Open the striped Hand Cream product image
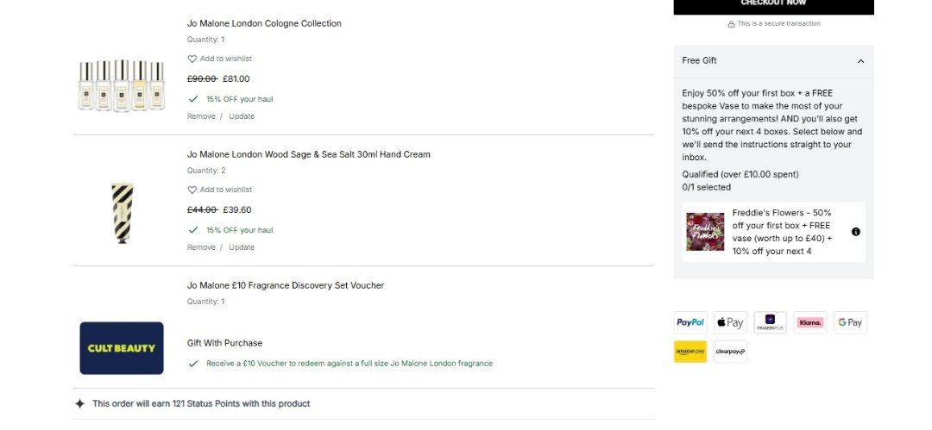 pyautogui.click(x=122, y=213)
